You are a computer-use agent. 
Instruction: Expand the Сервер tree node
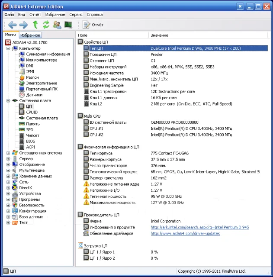pyautogui.click(x=8, y=159)
